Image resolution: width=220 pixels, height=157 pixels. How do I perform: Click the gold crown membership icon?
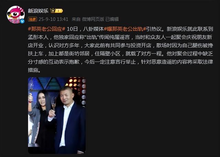53,11
